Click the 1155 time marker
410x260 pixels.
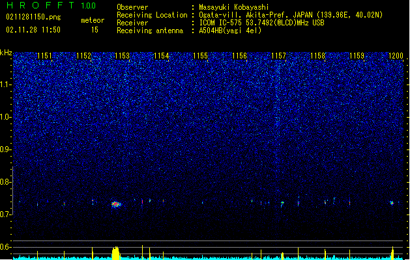[200, 56]
